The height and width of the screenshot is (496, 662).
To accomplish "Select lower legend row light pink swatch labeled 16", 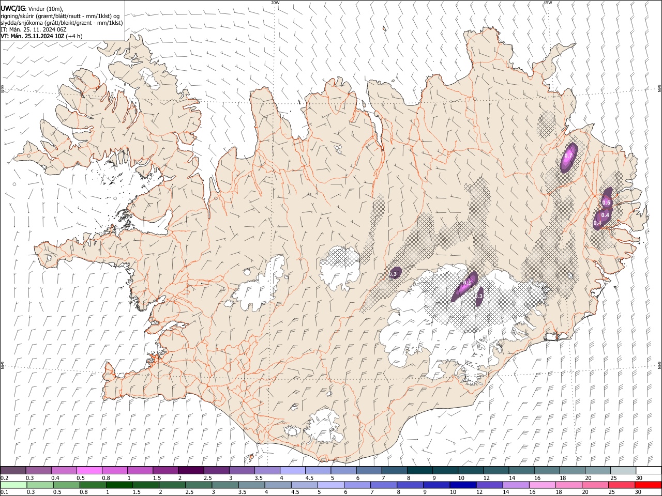I will click(x=543, y=485).
